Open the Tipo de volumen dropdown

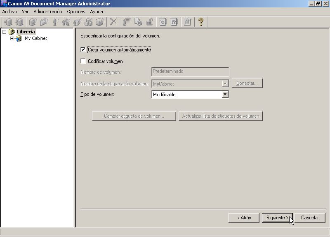tap(225, 95)
